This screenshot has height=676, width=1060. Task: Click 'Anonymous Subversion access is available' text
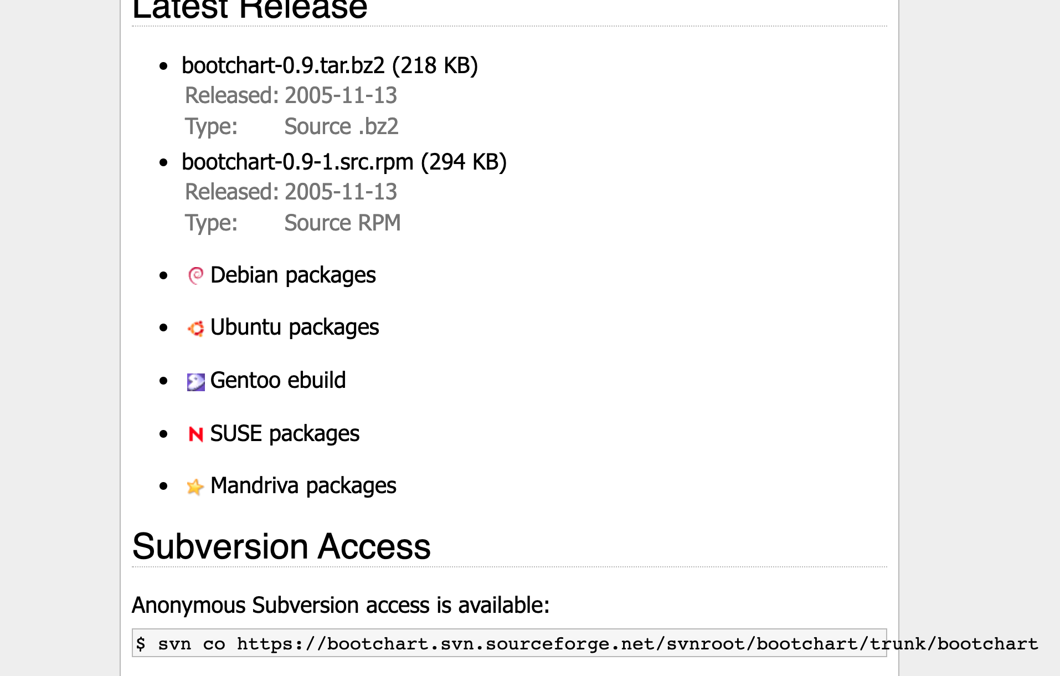click(340, 606)
